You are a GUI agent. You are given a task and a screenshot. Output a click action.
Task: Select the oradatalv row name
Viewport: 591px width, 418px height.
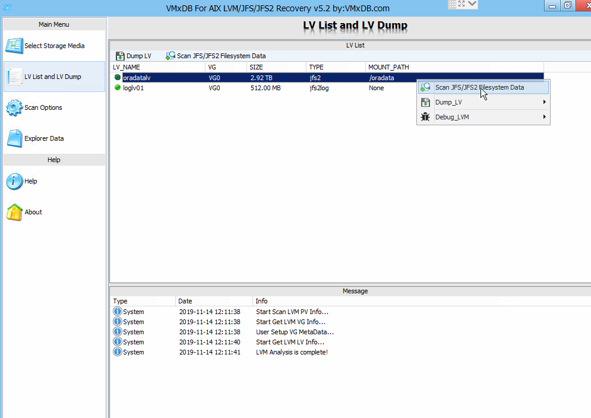pyautogui.click(x=137, y=78)
